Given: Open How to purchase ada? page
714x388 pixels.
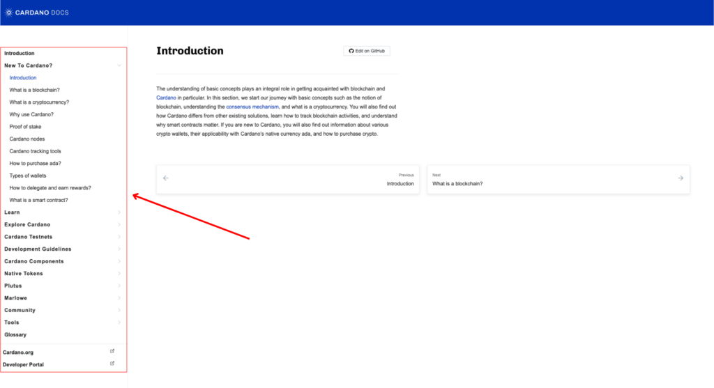Looking at the screenshot, I should (x=36, y=163).
